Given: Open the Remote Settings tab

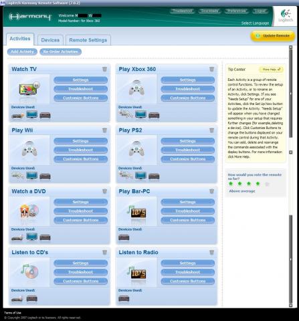Looking at the screenshot, I should coord(88,40).
